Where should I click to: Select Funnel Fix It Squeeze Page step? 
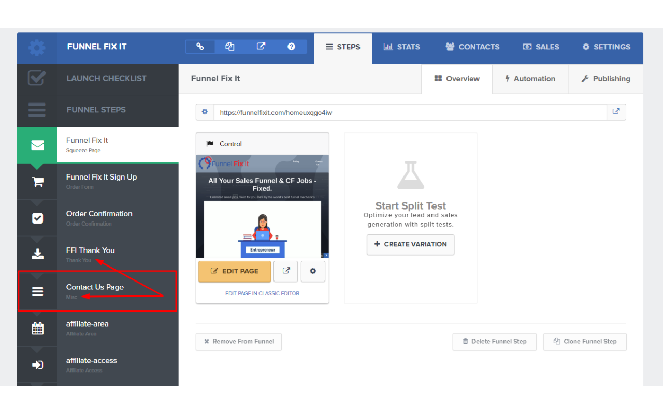point(118,145)
